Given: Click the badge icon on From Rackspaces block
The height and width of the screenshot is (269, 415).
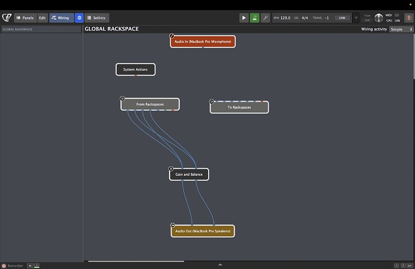Looking at the screenshot, I should pos(122,98).
